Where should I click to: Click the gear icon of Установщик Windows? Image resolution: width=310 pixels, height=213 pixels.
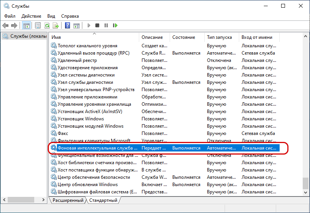[x=53, y=118]
